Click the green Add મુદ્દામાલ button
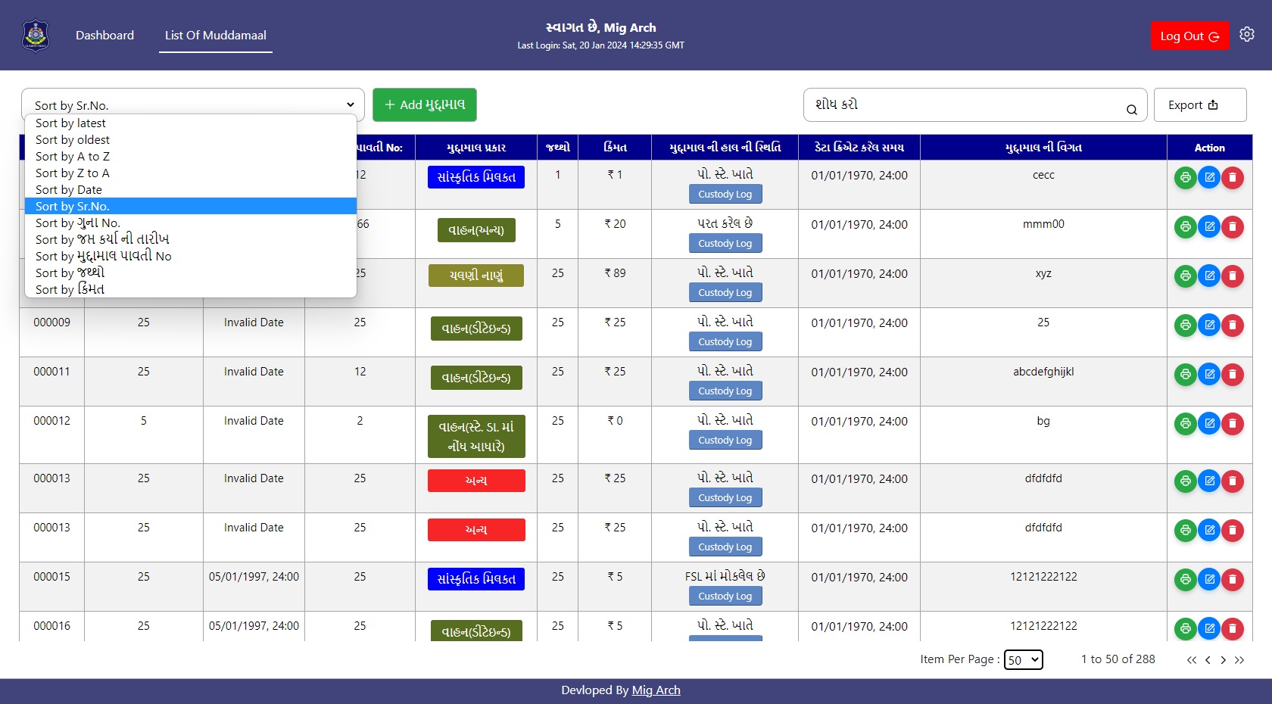The height and width of the screenshot is (704, 1272). [x=424, y=105]
